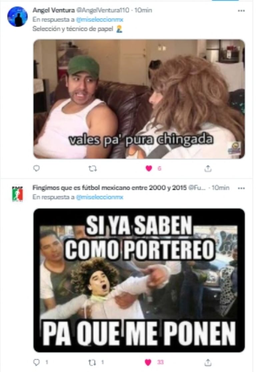Open the Fingimos que es fútbol avatar
Screen dimensions: 256x372
(18, 194)
